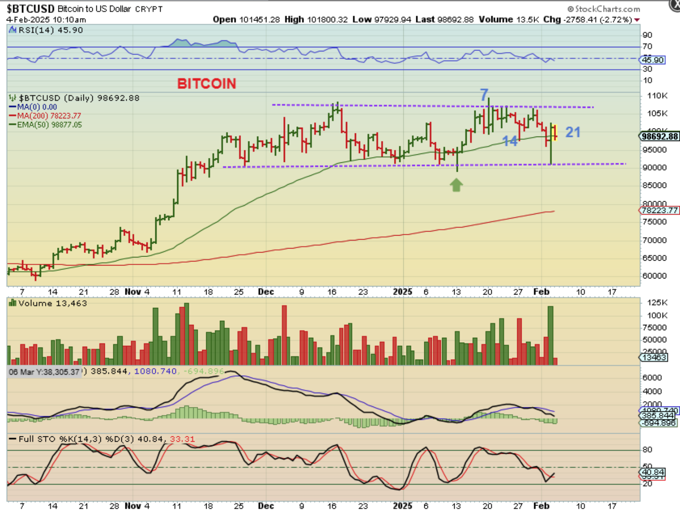
Task: Click the Open value 101451.28
Action: [260, 20]
